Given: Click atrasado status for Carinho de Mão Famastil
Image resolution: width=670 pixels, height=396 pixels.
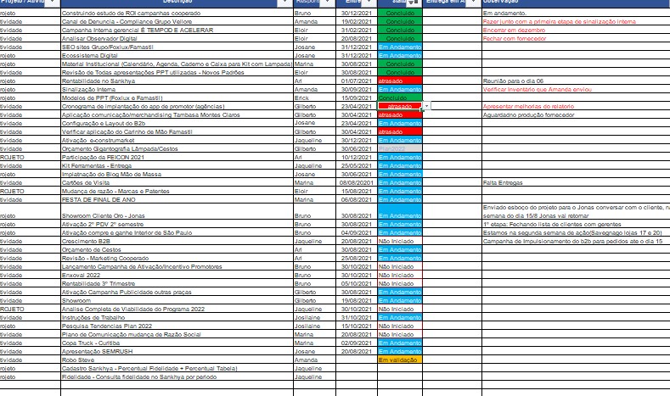Looking at the screenshot, I should point(400,131).
